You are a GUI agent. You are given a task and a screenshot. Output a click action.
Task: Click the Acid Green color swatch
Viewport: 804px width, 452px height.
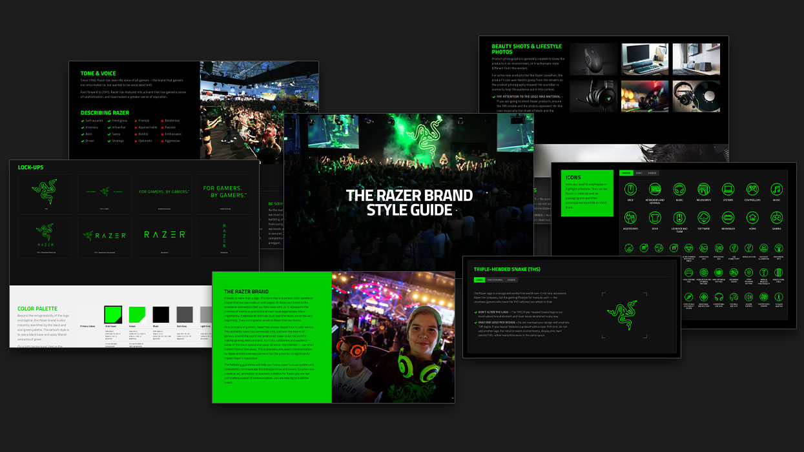click(x=113, y=314)
